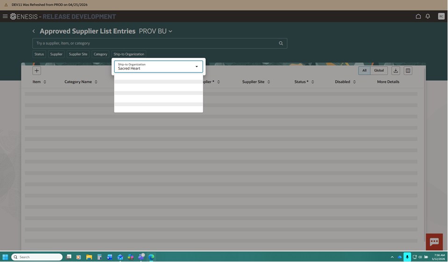
Task: Open the red chat assistant button
Action: click(434, 242)
